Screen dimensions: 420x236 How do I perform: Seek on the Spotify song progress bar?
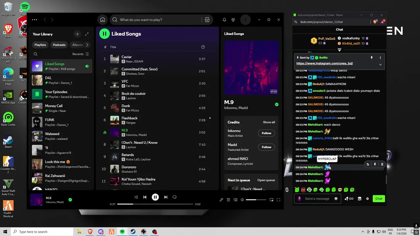coord(155,204)
